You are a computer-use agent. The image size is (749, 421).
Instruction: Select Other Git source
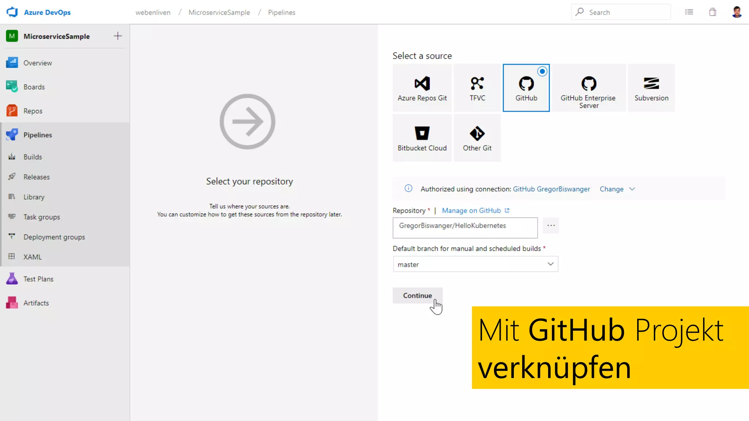point(477,138)
